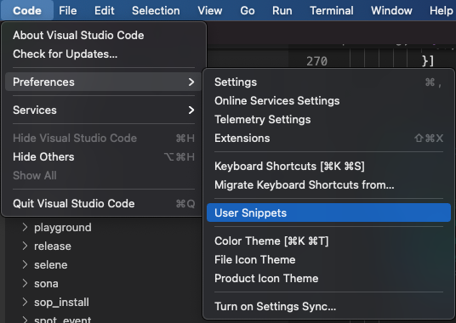
Task: Select the sop_install folder name
Action: (61, 303)
